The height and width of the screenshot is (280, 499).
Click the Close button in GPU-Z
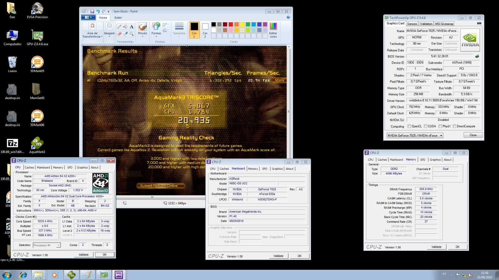473,135
